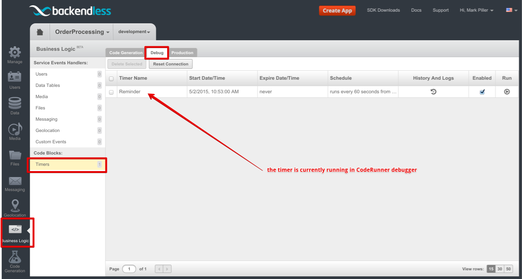Sort by the Timer Name column header
The height and width of the screenshot is (279, 522).
152,78
